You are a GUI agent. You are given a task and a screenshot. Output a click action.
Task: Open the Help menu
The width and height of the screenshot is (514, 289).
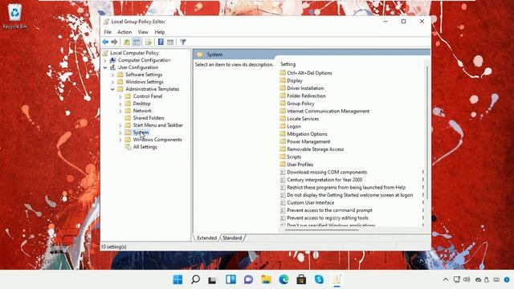pos(159,32)
